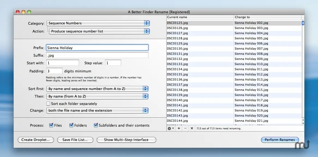This screenshot has width=318, height=157.
Task: Enable Sort each folder separately
Action: (x=48, y=104)
